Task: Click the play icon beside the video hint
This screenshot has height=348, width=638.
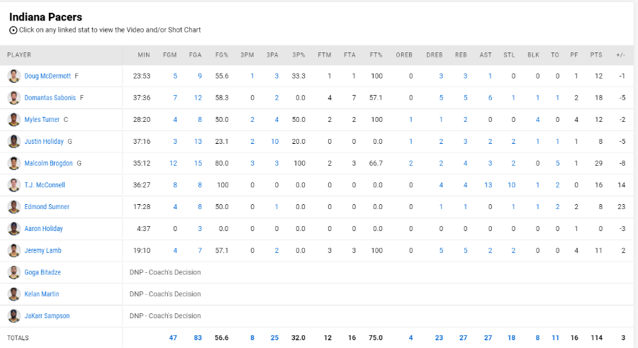Action: coord(13,30)
